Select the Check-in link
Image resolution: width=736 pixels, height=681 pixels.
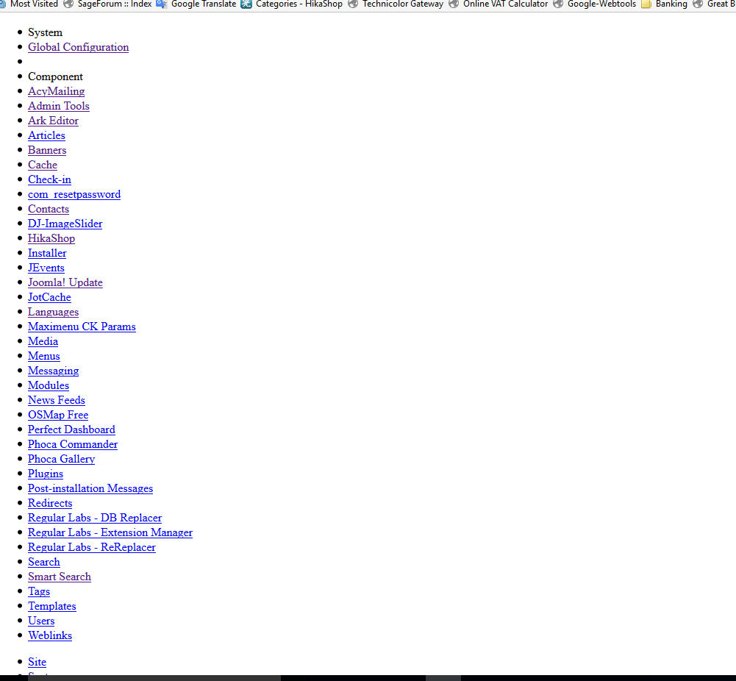pyautogui.click(x=49, y=179)
